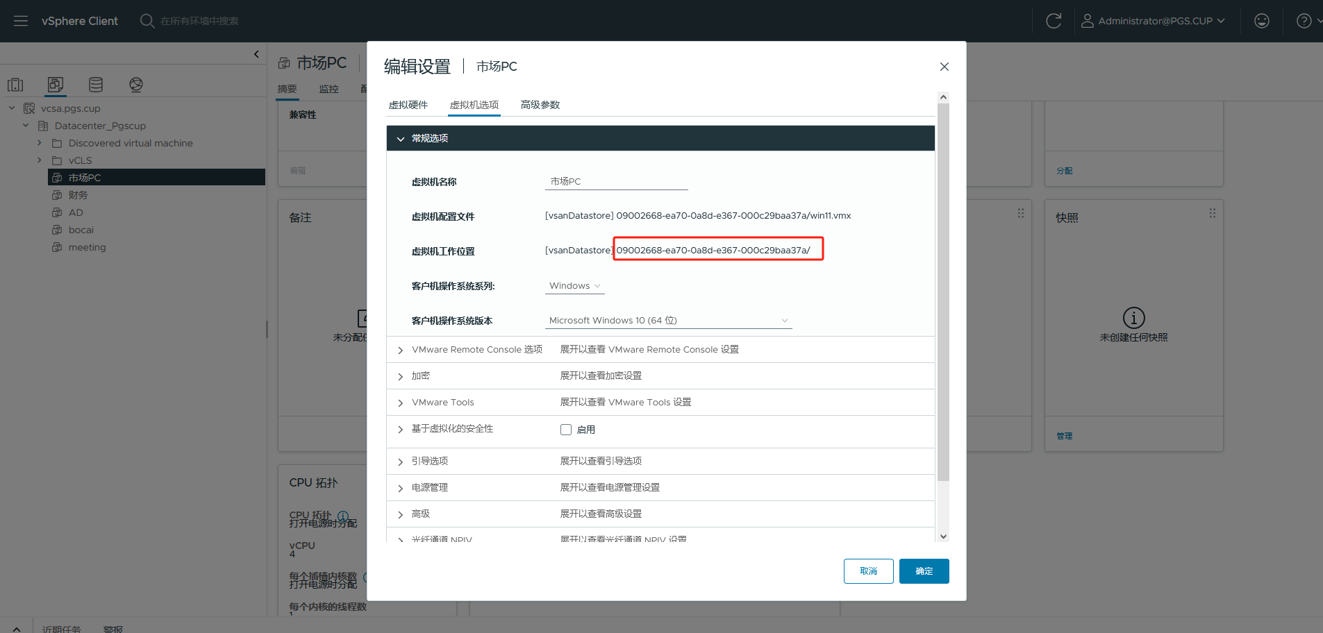Expand the 基于虚拟化的安全性 section

point(401,430)
